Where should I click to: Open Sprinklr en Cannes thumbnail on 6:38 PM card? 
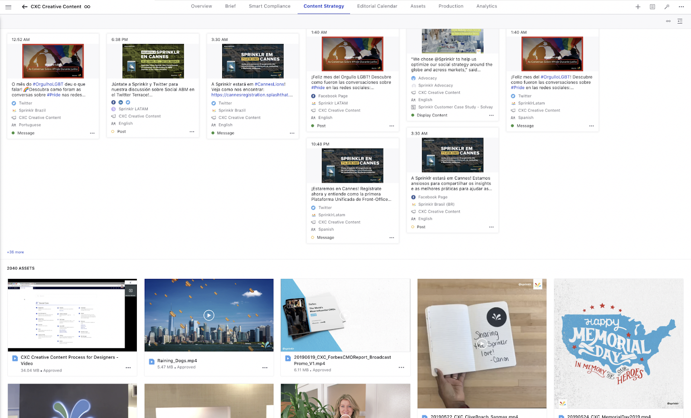(153, 61)
